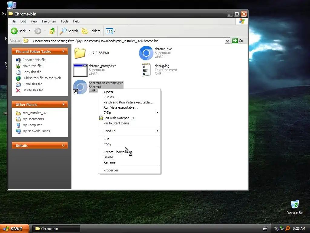Choose Open in the context menu
310x233 pixels.
pos(129,92)
